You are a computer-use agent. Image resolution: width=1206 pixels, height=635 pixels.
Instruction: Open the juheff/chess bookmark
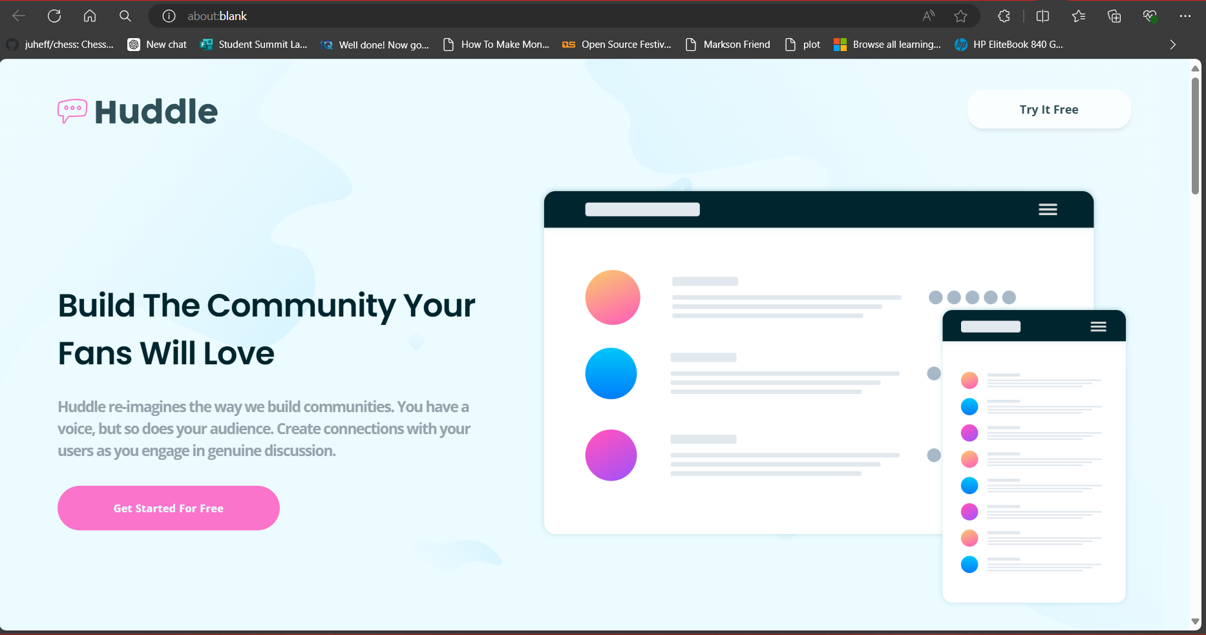[x=60, y=45]
